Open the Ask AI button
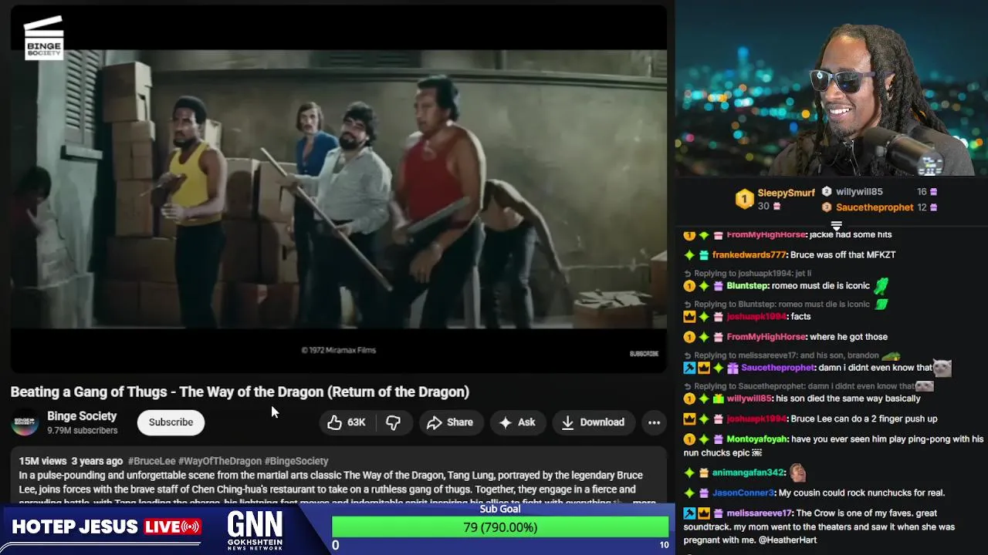This screenshot has height=555, width=988. [x=517, y=422]
